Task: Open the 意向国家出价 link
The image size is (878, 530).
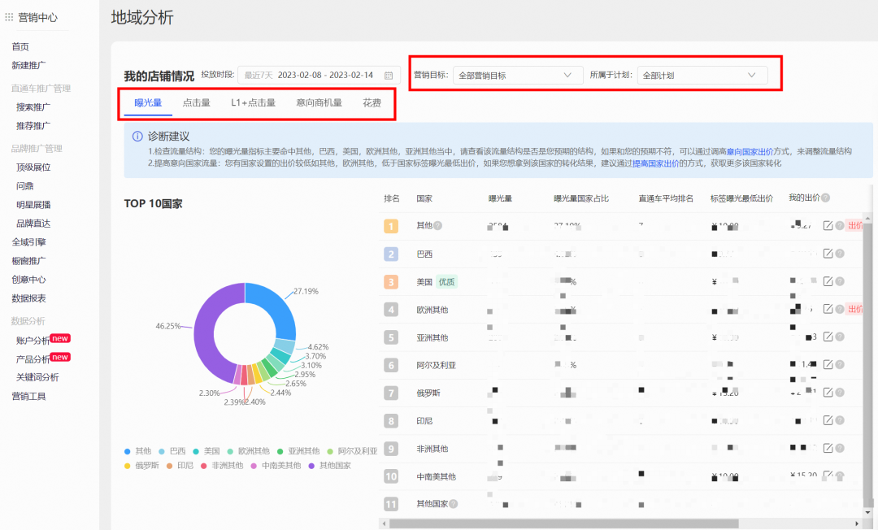Action: (x=750, y=151)
